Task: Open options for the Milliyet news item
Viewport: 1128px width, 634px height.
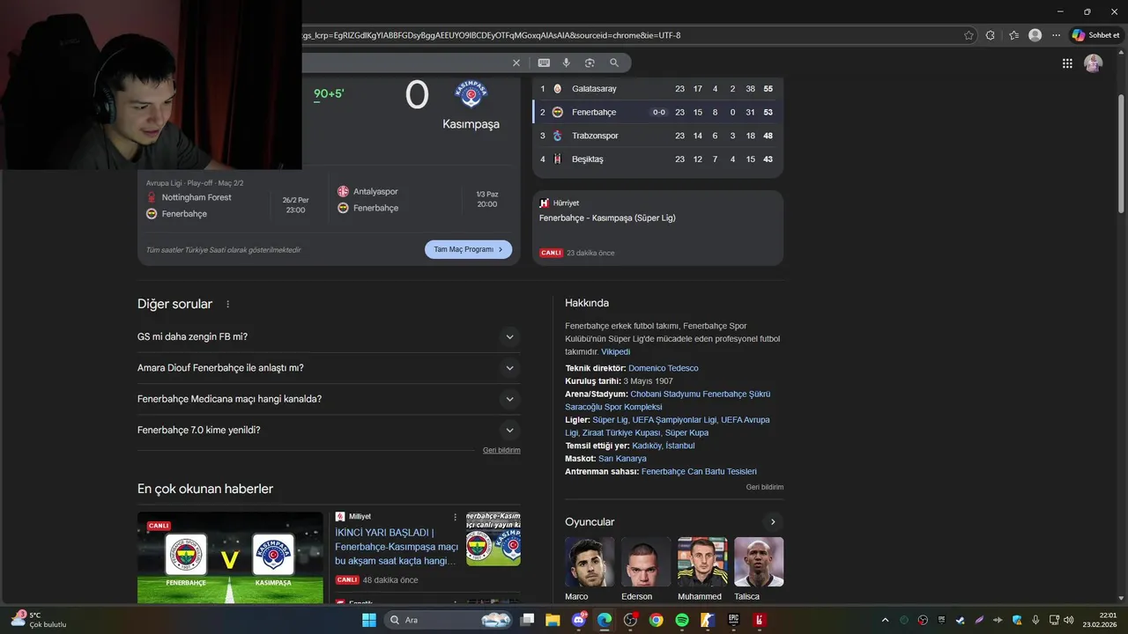Action: pos(456,517)
